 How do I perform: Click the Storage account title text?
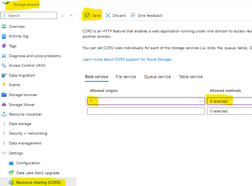tap(26, 4)
